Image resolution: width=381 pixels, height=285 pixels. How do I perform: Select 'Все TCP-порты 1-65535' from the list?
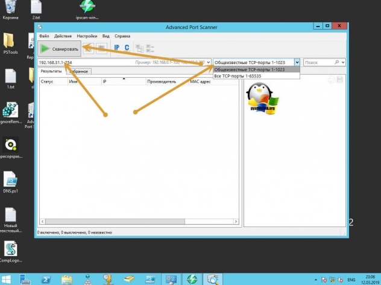(238, 76)
